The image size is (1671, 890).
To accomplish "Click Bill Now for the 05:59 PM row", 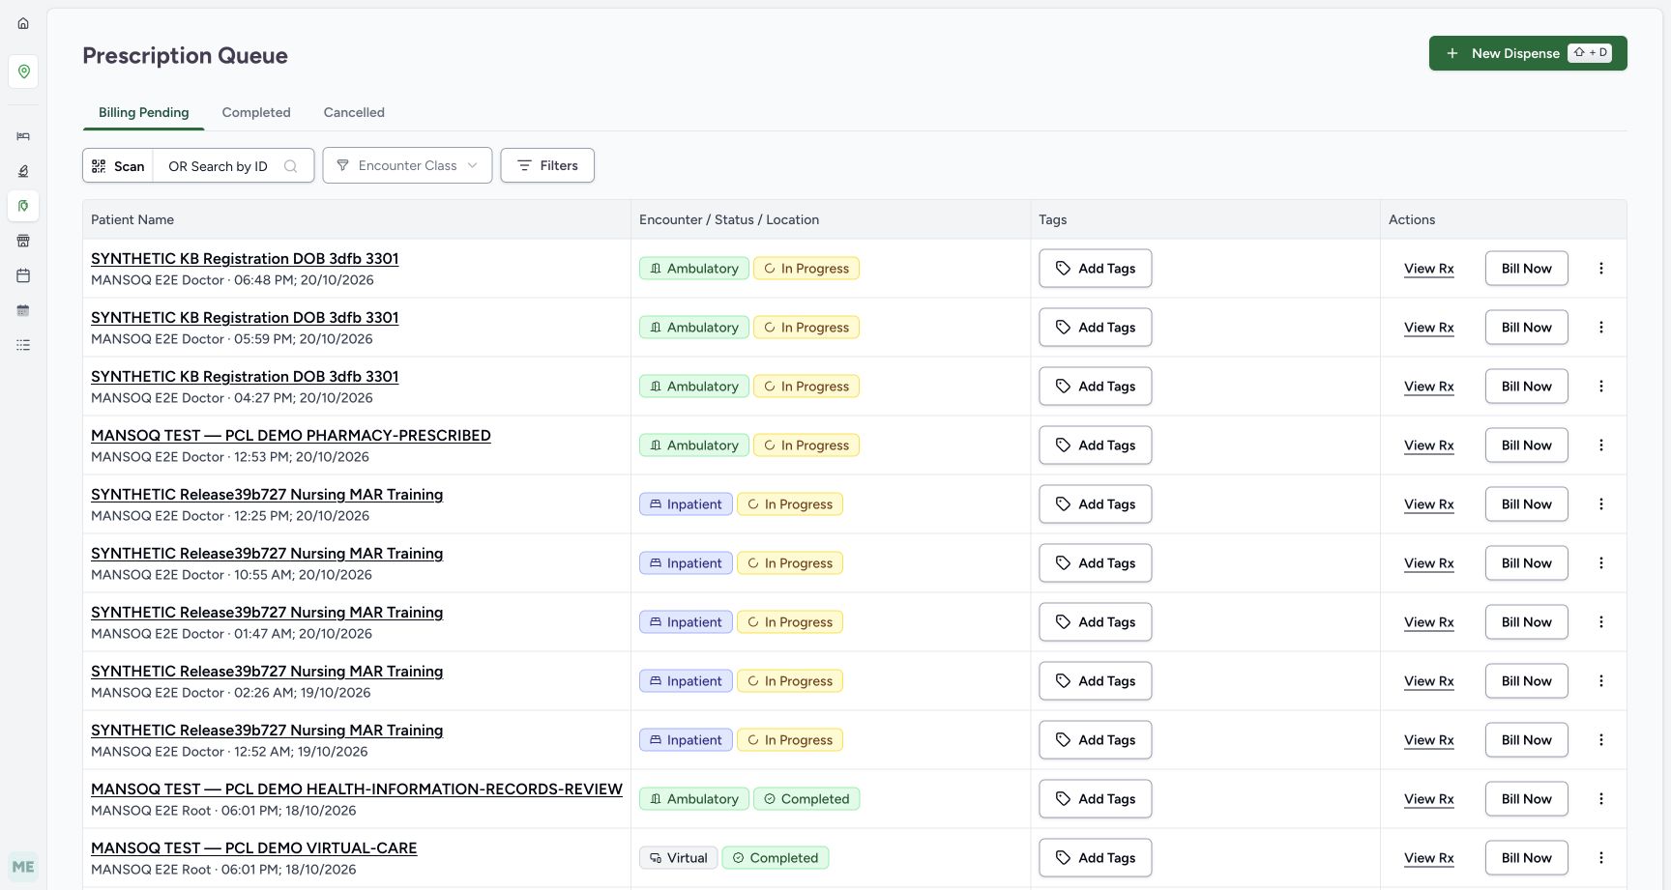I will (1526, 328).
